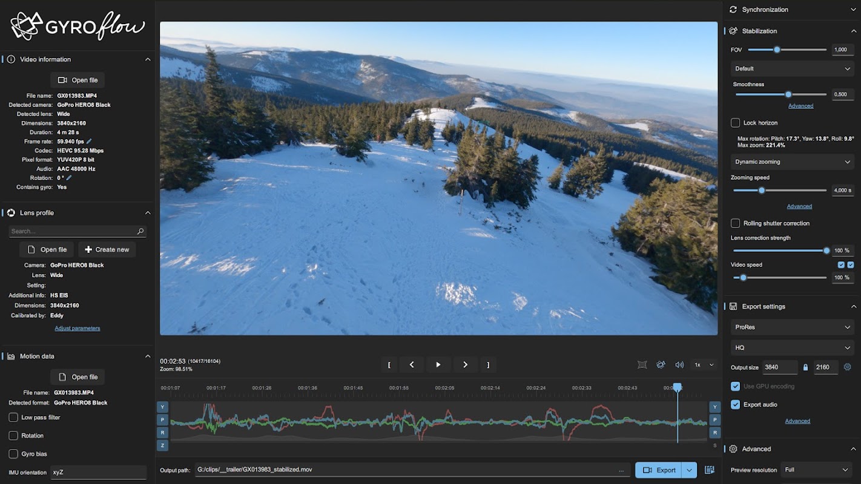This screenshot has height=484, width=861.
Task: Play the video preview
Action: pos(438,365)
